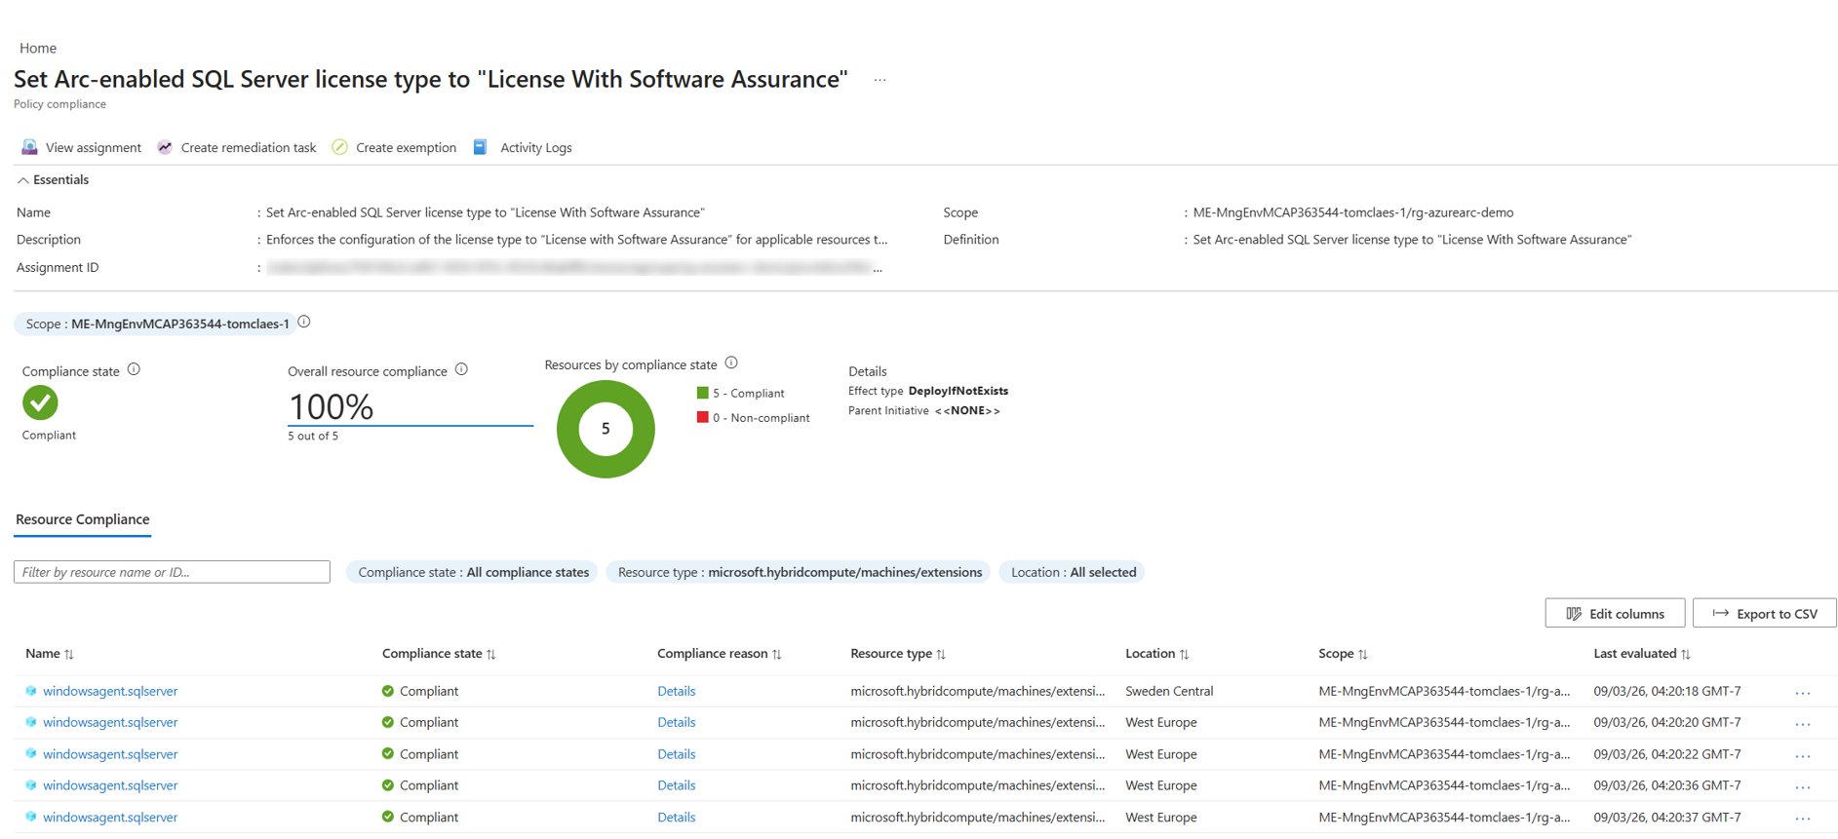The height and width of the screenshot is (839, 1838).
Task: Open the Compliance state filter
Action: [x=472, y=572]
